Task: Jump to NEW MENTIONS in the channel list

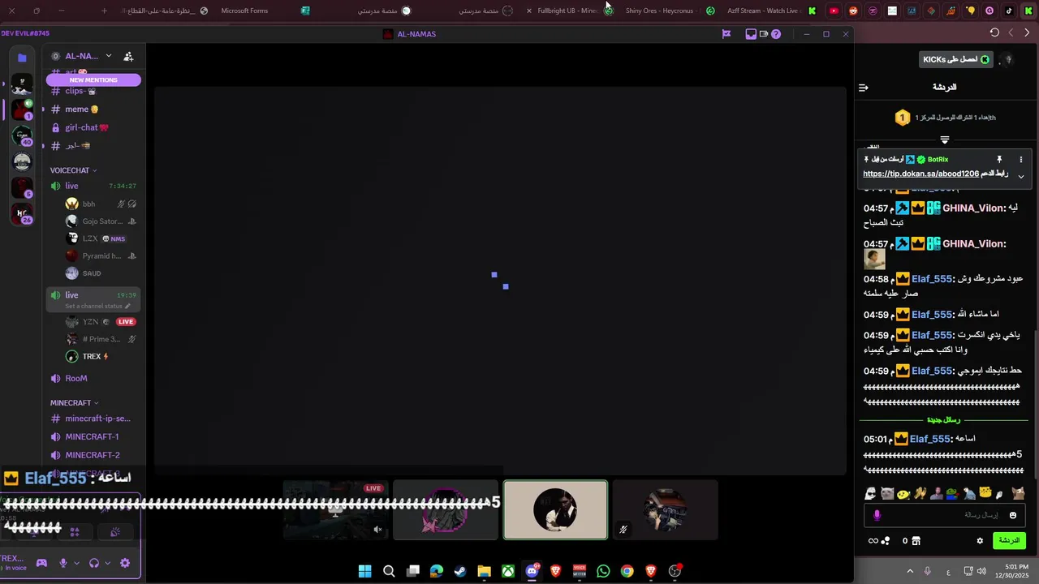Action: click(x=93, y=79)
